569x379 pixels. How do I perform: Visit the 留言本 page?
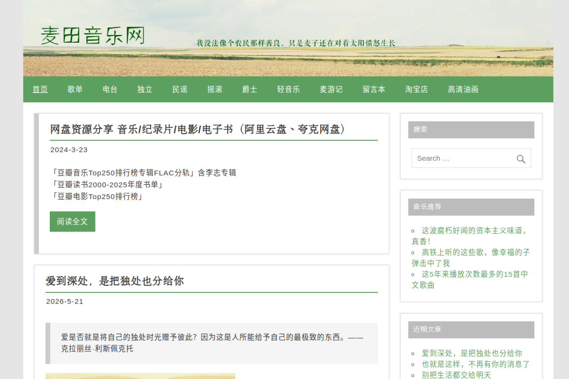click(374, 89)
